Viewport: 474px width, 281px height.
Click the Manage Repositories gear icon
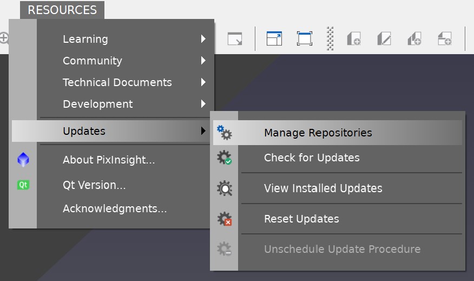coord(224,133)
